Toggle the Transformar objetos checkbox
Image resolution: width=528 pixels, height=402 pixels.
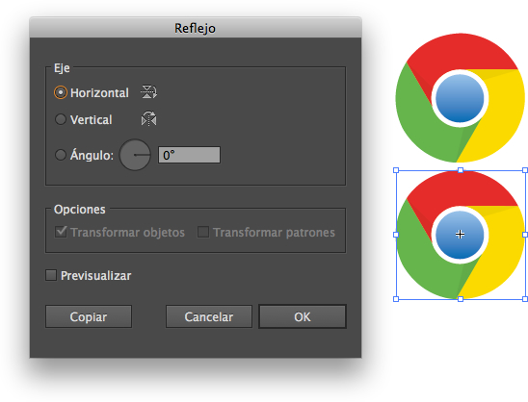(x=61, y=232)
